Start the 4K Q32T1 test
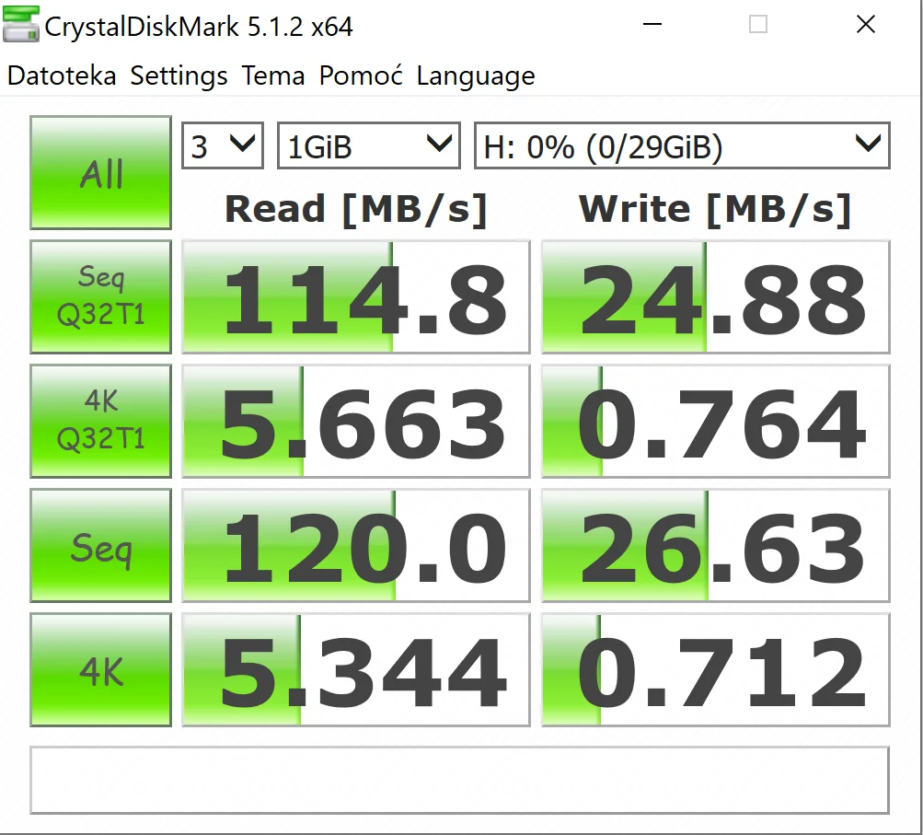This screenshot has width=923, height=835. [100, 421]
